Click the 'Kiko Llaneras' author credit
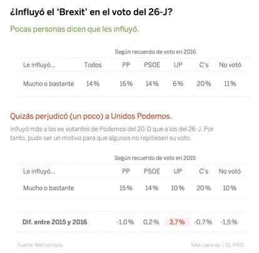The height and width of the screenshot is (253, 259). (205, 245)
